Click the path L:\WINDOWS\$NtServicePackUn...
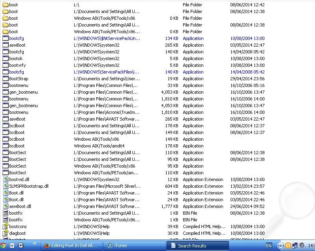This screenshot has width=315, height=251. tap(107, 38)
